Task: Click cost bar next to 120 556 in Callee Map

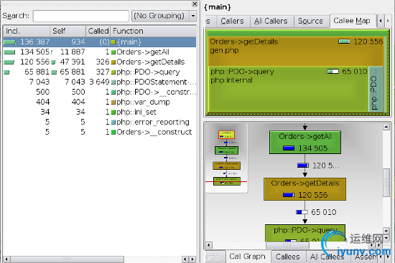Action: click(x=344, y=42)
